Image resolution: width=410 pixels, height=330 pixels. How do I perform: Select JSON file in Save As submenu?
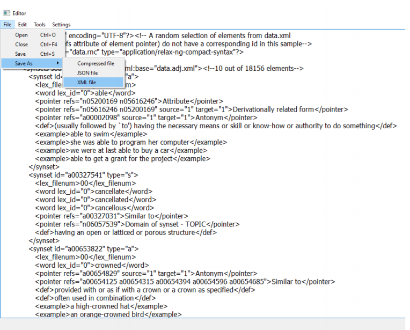(93, 73)
